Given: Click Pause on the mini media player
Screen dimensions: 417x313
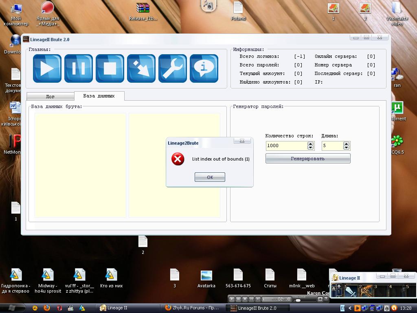Looking at the screenshot, I should click(x=238, y=299).
